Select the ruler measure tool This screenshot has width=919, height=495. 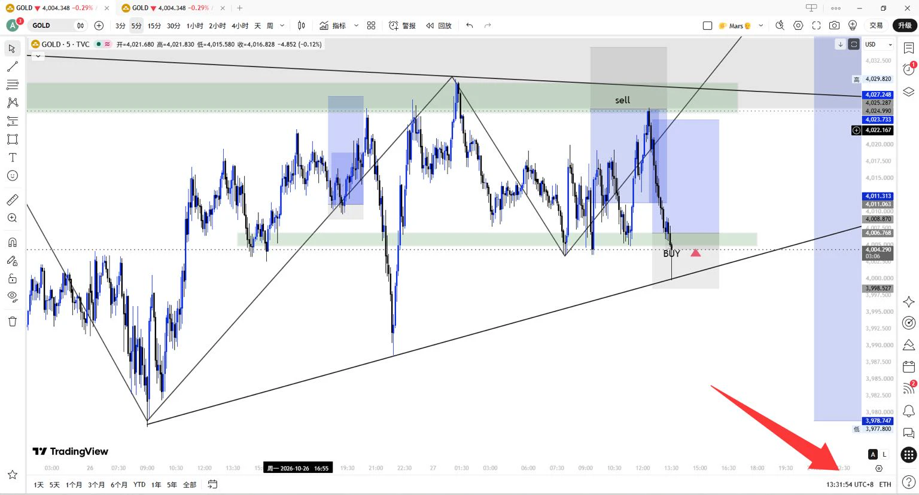point(12,200)
